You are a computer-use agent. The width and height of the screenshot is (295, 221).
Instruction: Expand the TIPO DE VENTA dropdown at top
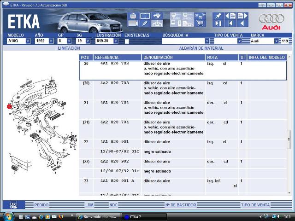239,41
